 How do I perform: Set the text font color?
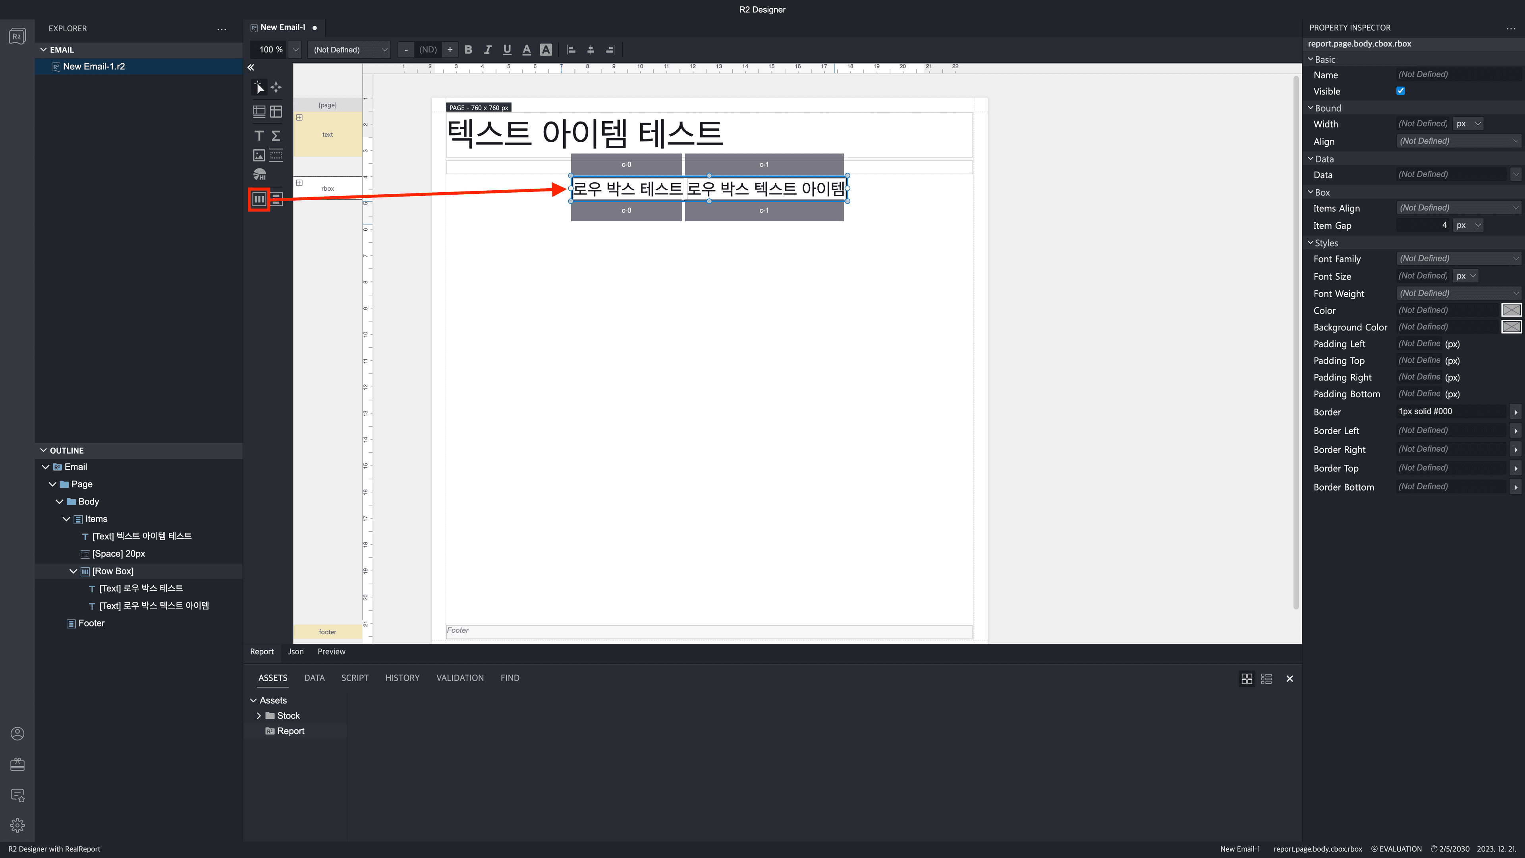tap(526, 50)
